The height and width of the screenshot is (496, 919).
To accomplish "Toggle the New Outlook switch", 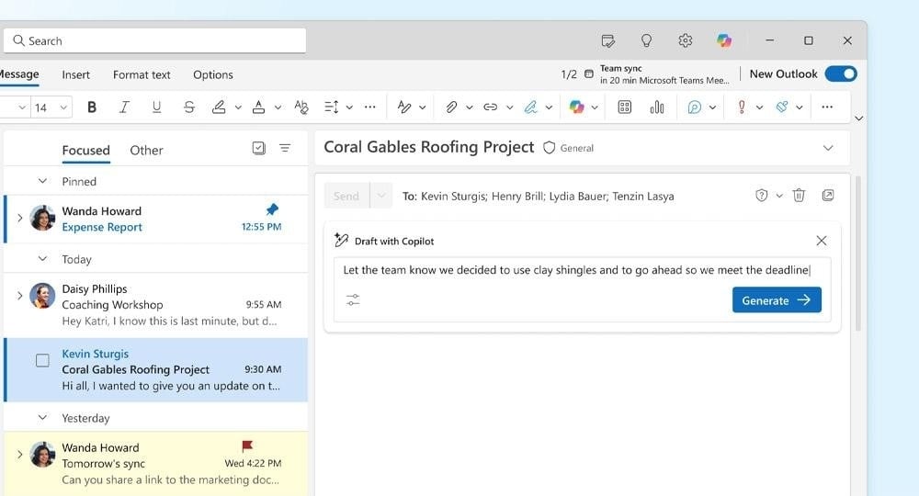I will click(x=841, y=73).
